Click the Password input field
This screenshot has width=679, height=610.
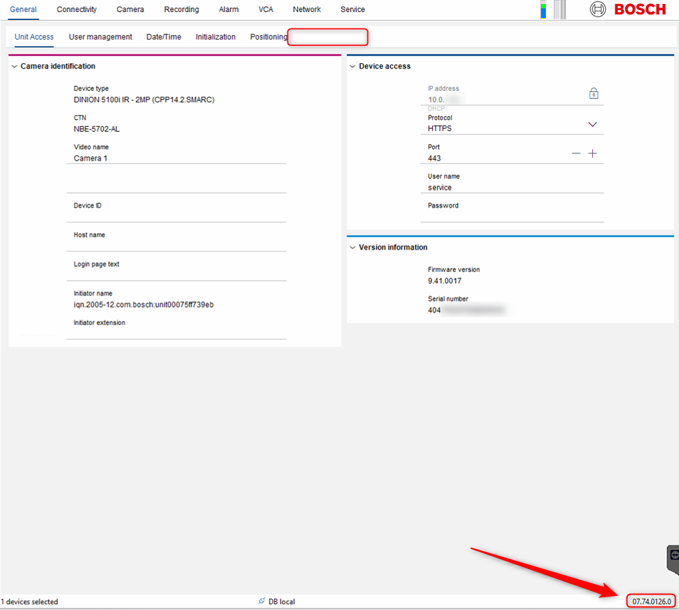point(512,216)
